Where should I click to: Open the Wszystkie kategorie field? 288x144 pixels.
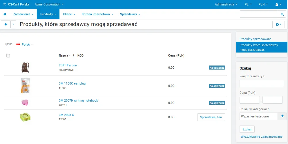(x=259, y=116)
